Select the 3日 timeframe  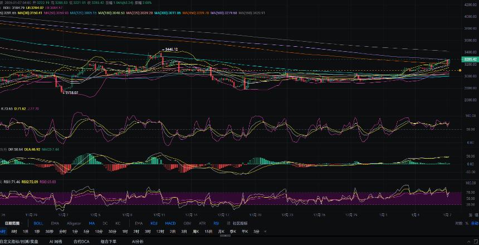click(184, 232)
